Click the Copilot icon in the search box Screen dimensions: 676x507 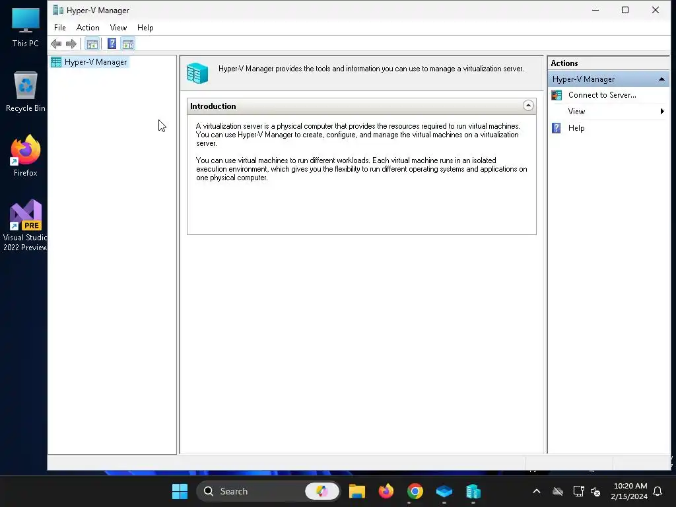(322, 491)
